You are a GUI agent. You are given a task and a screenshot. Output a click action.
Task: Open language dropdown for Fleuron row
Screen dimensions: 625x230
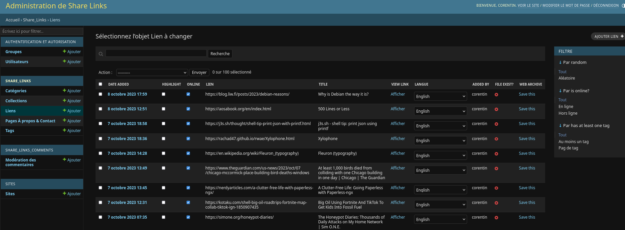440,155
